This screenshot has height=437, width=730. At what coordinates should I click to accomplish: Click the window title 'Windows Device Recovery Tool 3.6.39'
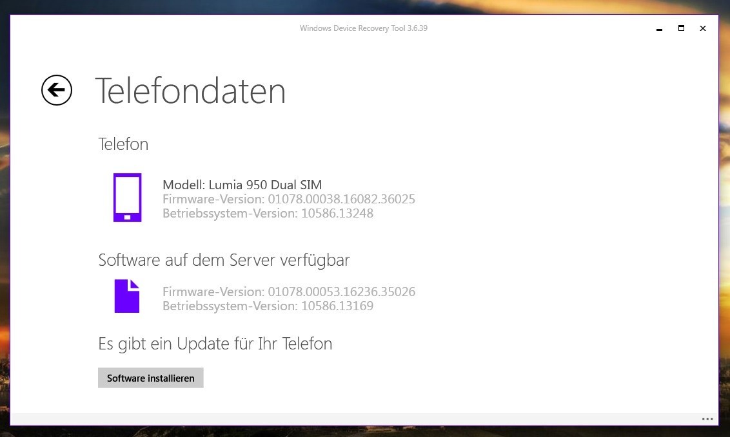click(364, 28)
